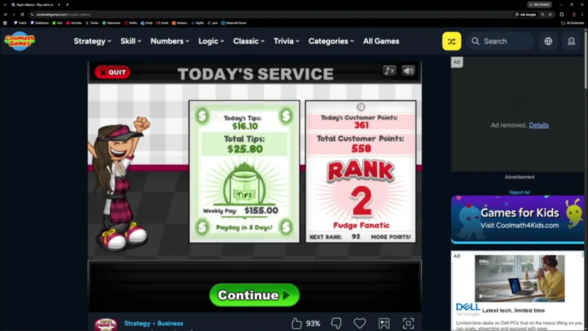This screenshot has height=331, width=588.
Task: Open the Email bookmark
Action: click(147, 23)
